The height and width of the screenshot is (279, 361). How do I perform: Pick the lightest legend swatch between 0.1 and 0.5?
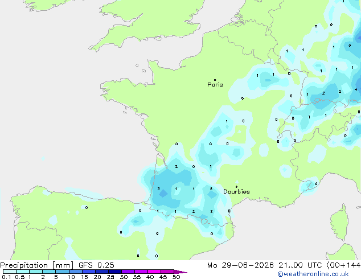click(10, 272)
